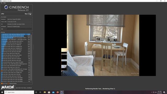Show hidden system tray icons chevron

(x=152, y=92)
